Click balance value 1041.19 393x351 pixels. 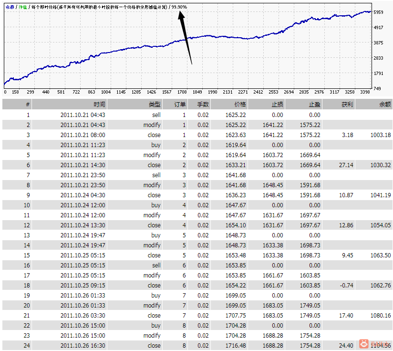(x=381, y=195)
